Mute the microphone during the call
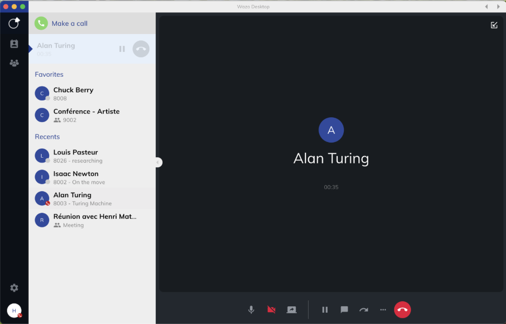The height and width of the screenshot is (324, 506). click(x=251, y=309)
